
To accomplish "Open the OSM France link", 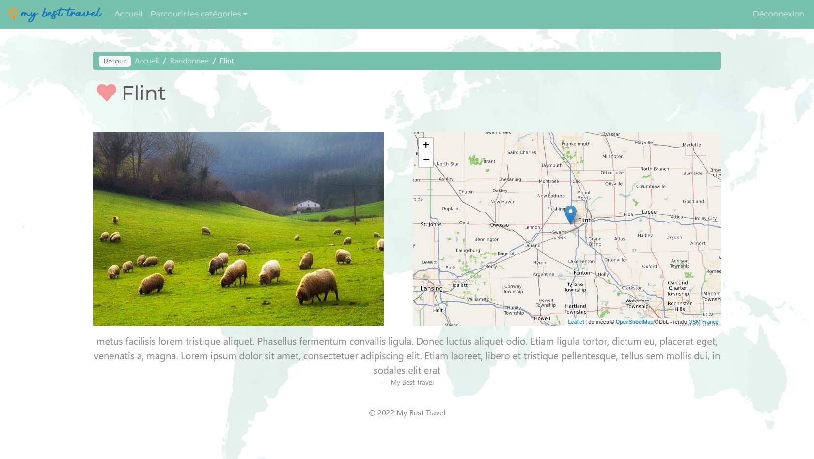I will tap(703, 322).
